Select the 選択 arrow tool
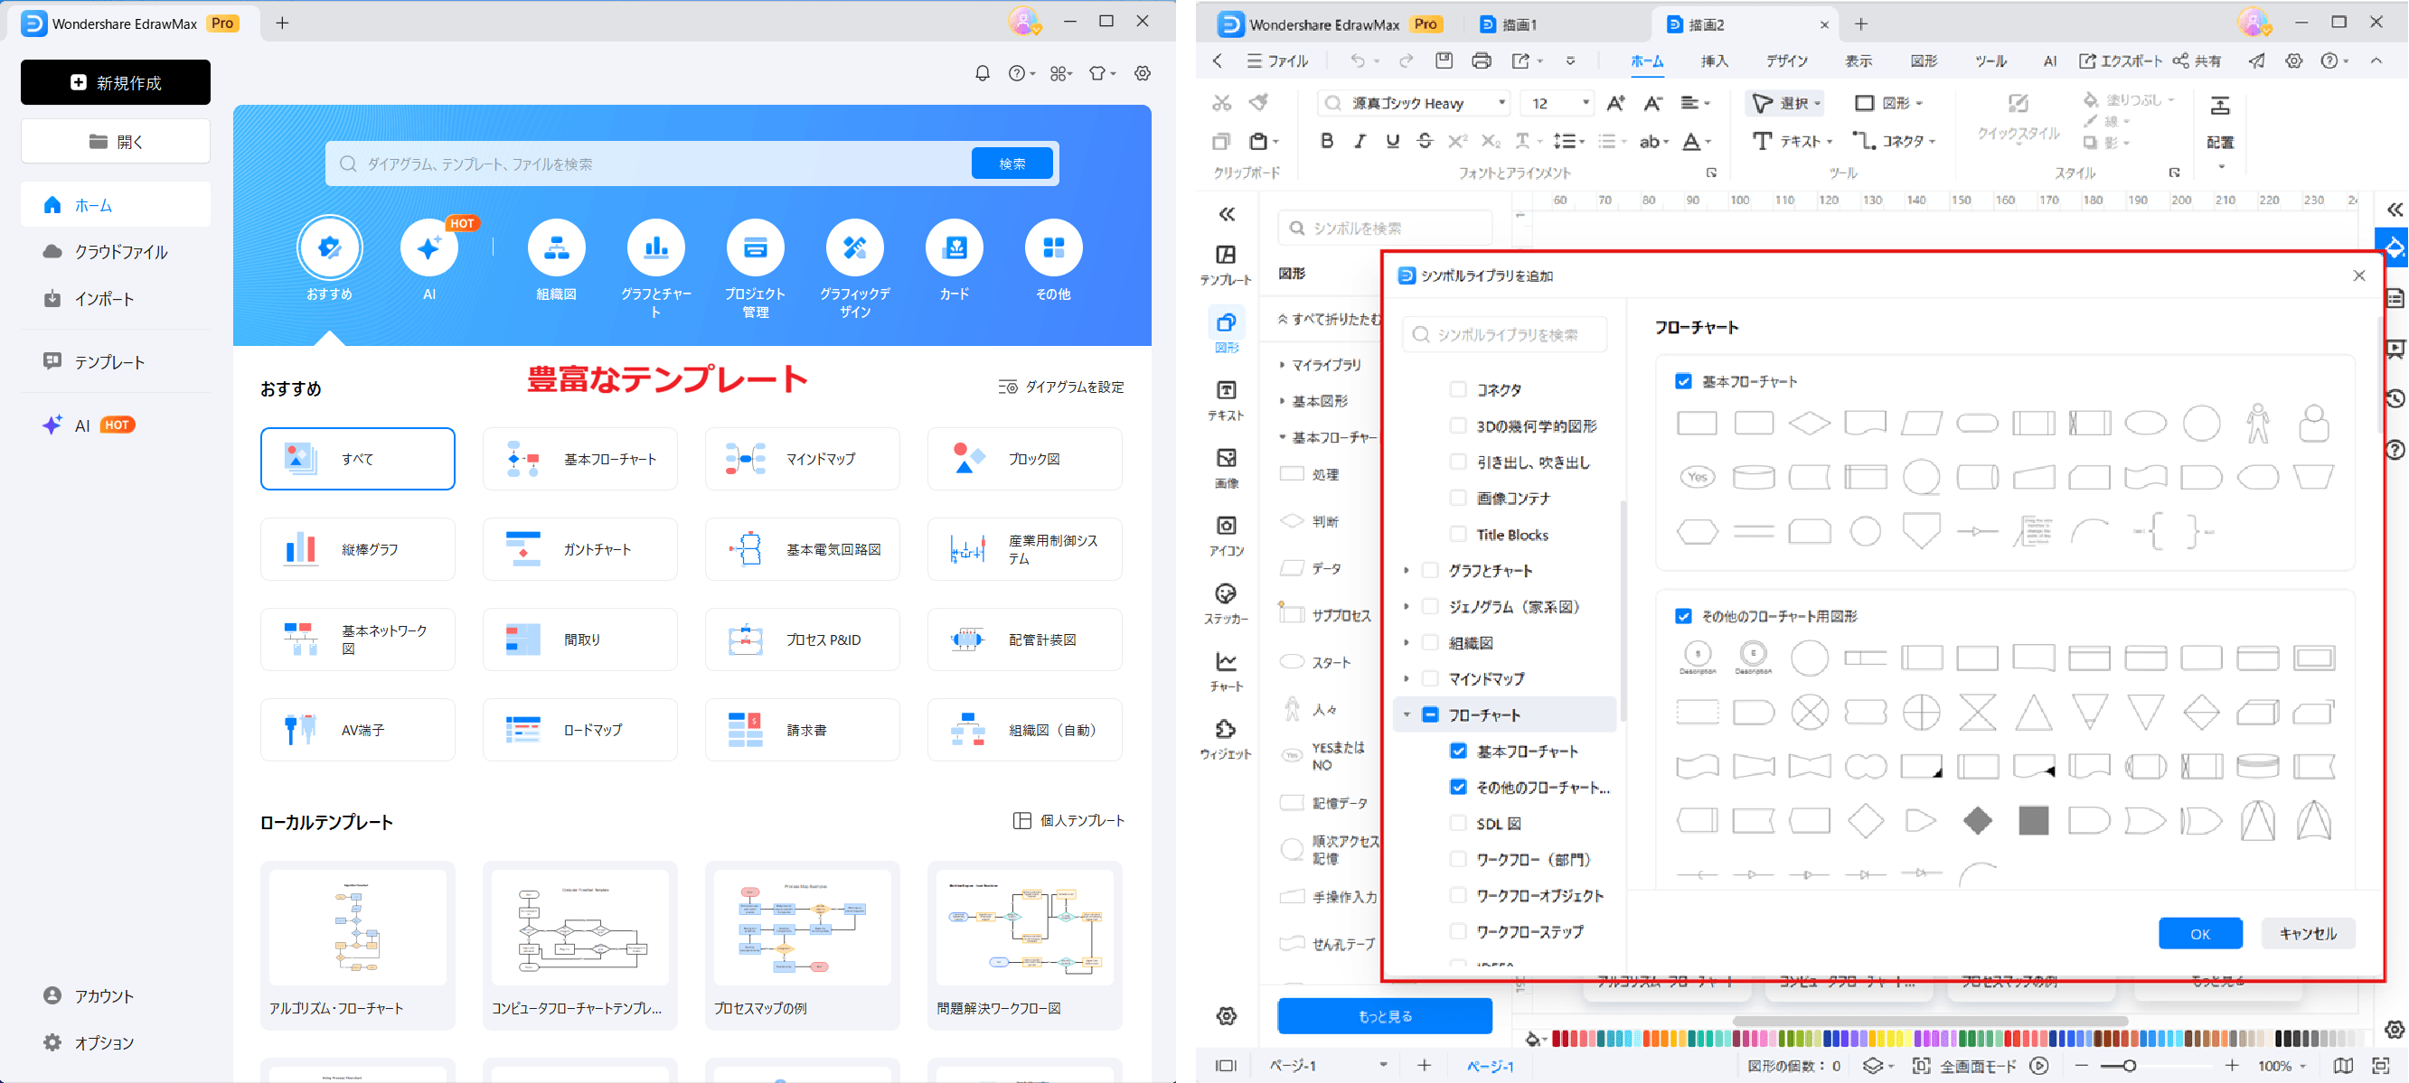2409x1083 pixels. coord(1785,103)
